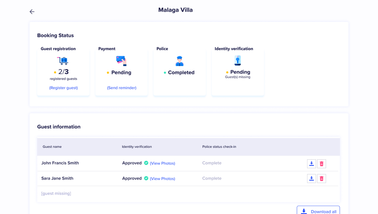The image size is (378, 214).
Task: Delete Sara Jane Smith guest entry
Action: coord(321,179)
